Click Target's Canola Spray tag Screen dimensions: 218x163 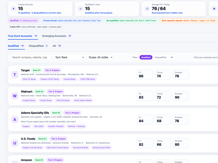coord(69,79)
